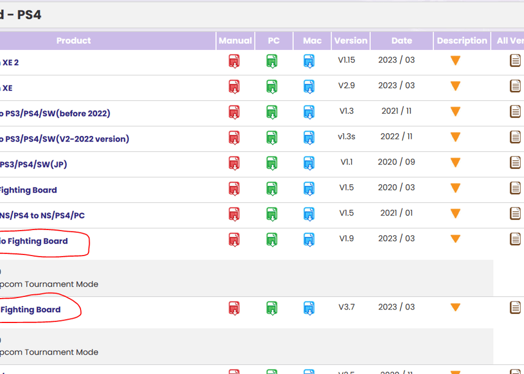The width and height of the screenshot is (524, 374).
Task: Open the PS3/PS4/SW(V2-2022 version) product link
Action: [65, 139]
